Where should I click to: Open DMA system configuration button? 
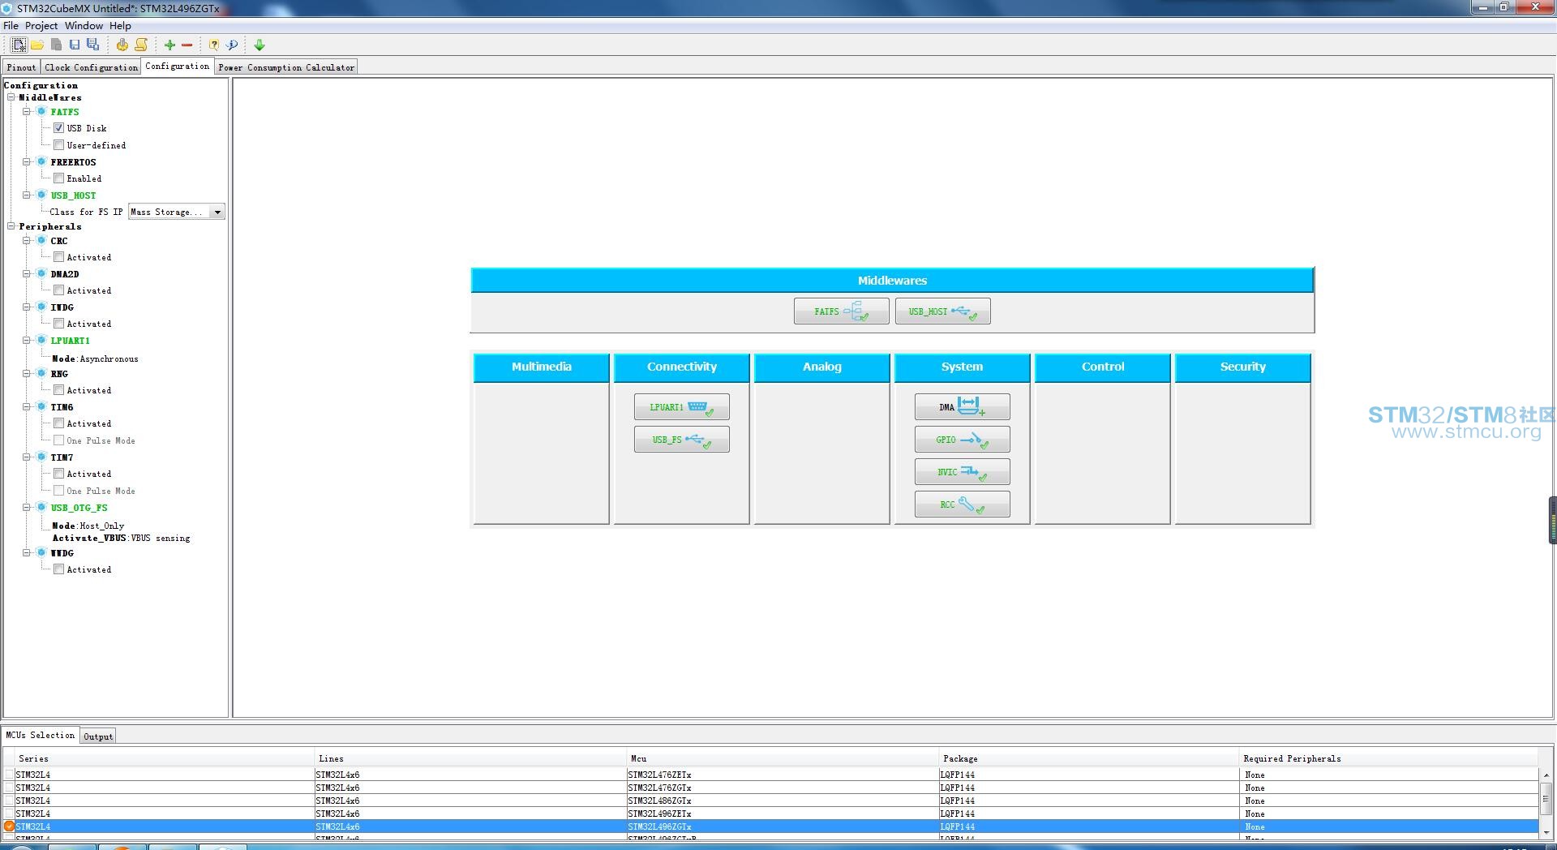[x=962, y=407]
